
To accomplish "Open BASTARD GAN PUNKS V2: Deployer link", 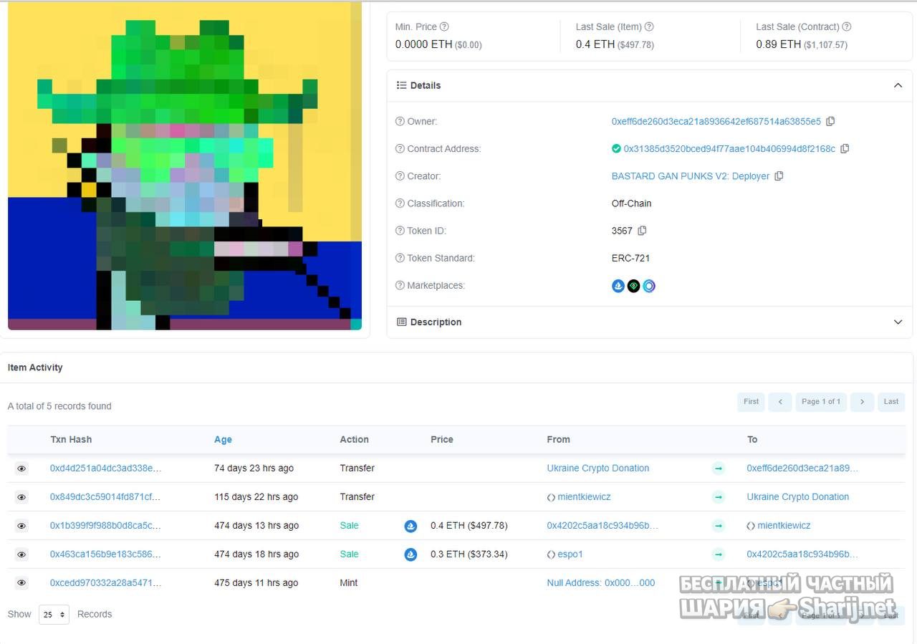I will click(x=691, y=176).
